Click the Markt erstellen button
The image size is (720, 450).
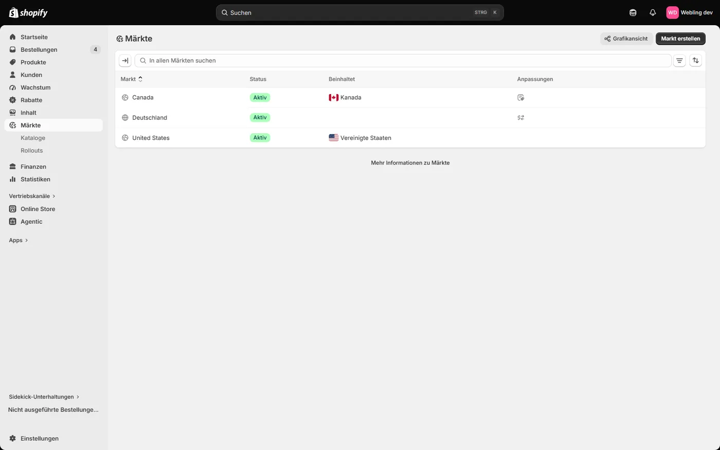coord(680,39)
